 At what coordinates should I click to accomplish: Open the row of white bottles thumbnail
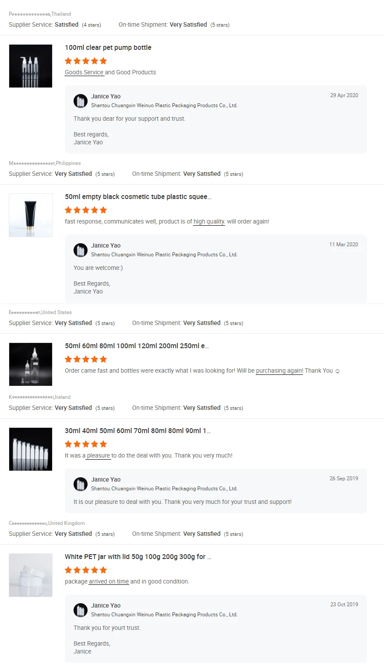[x=31, y=449]
